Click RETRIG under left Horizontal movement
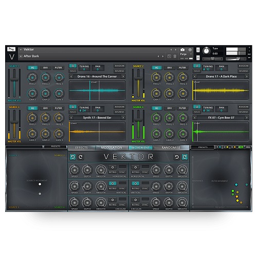The image size is (257, 257). (x=113, y=172)
